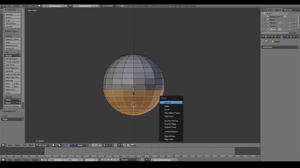Toggle automatic keyframe record button
The width and height of the screenshot is (300, 168).
coord(142,160)
